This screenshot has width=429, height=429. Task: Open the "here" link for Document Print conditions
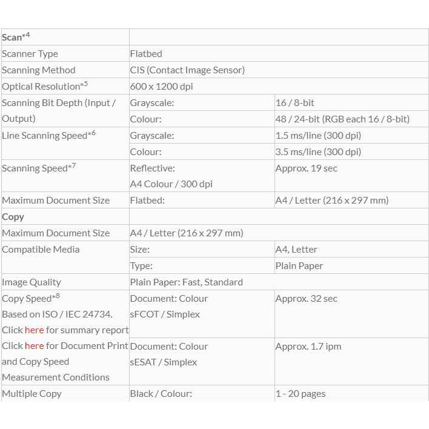click(x=34, y=346)
